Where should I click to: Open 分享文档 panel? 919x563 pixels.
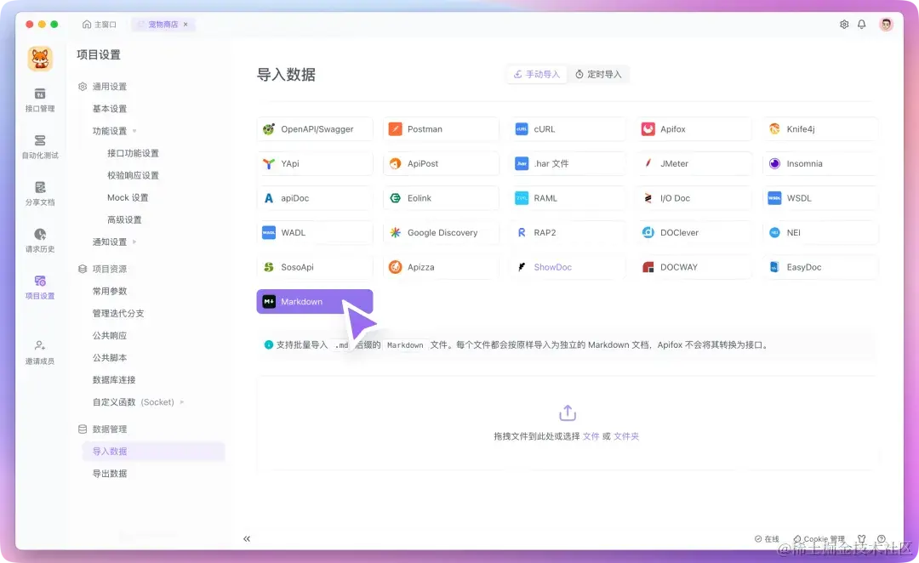point(39,192)
